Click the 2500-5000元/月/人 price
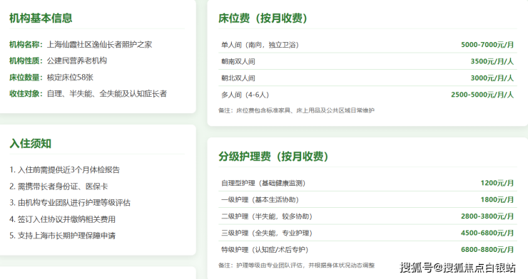This screenshot has height=279, width=528. point(482,95)
